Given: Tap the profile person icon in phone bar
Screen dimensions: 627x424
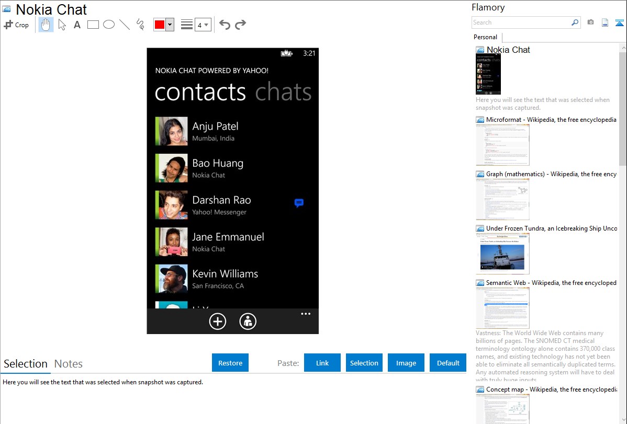Looking at the screenshot, I should (x=248, y=322).
